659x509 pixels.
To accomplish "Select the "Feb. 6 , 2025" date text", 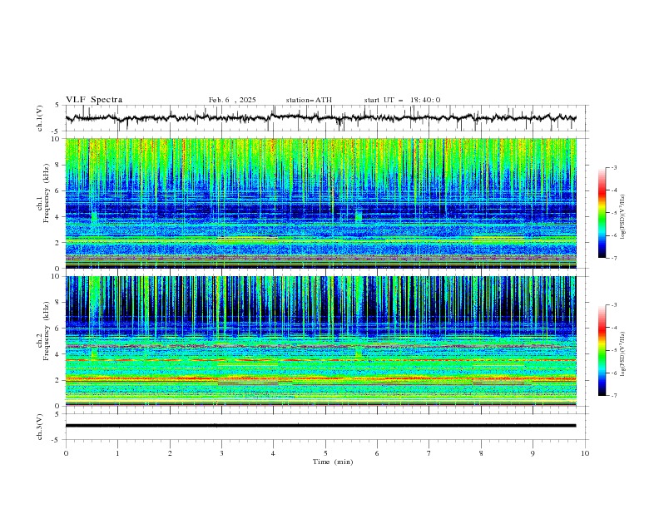I will (x=232, y=100).
